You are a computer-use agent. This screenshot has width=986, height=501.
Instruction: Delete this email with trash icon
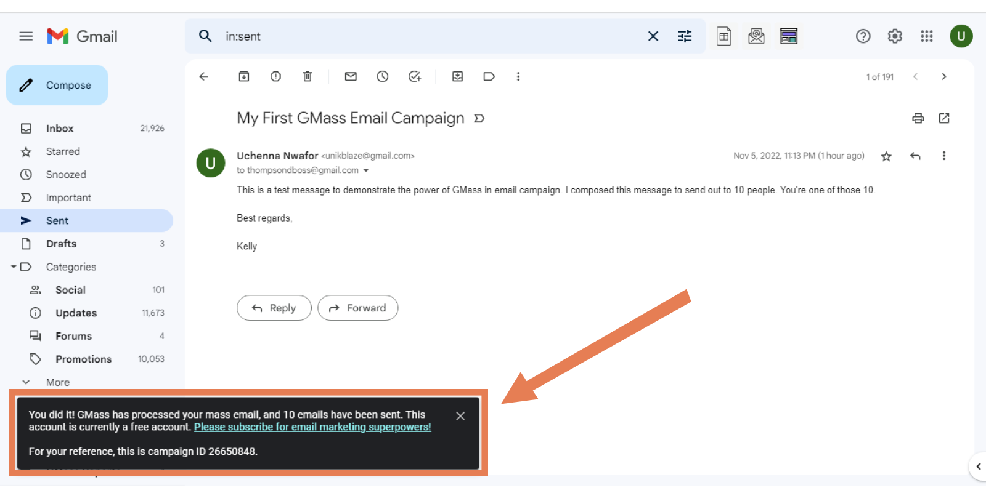(308, 76)
